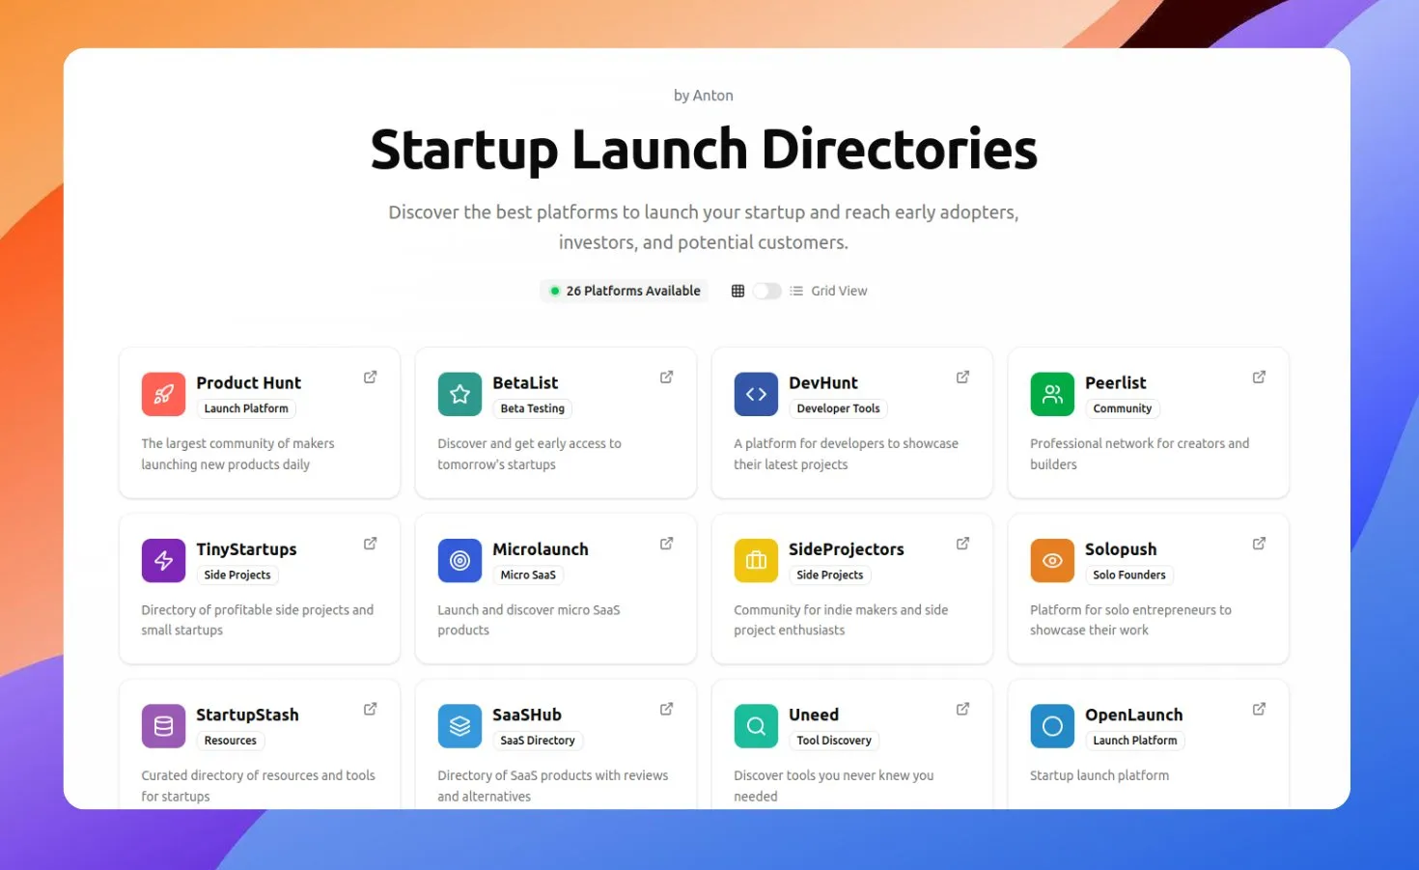Click the Grid View label
The image size is (1419, 870).
pyautogui.click(x=839, y=291)
